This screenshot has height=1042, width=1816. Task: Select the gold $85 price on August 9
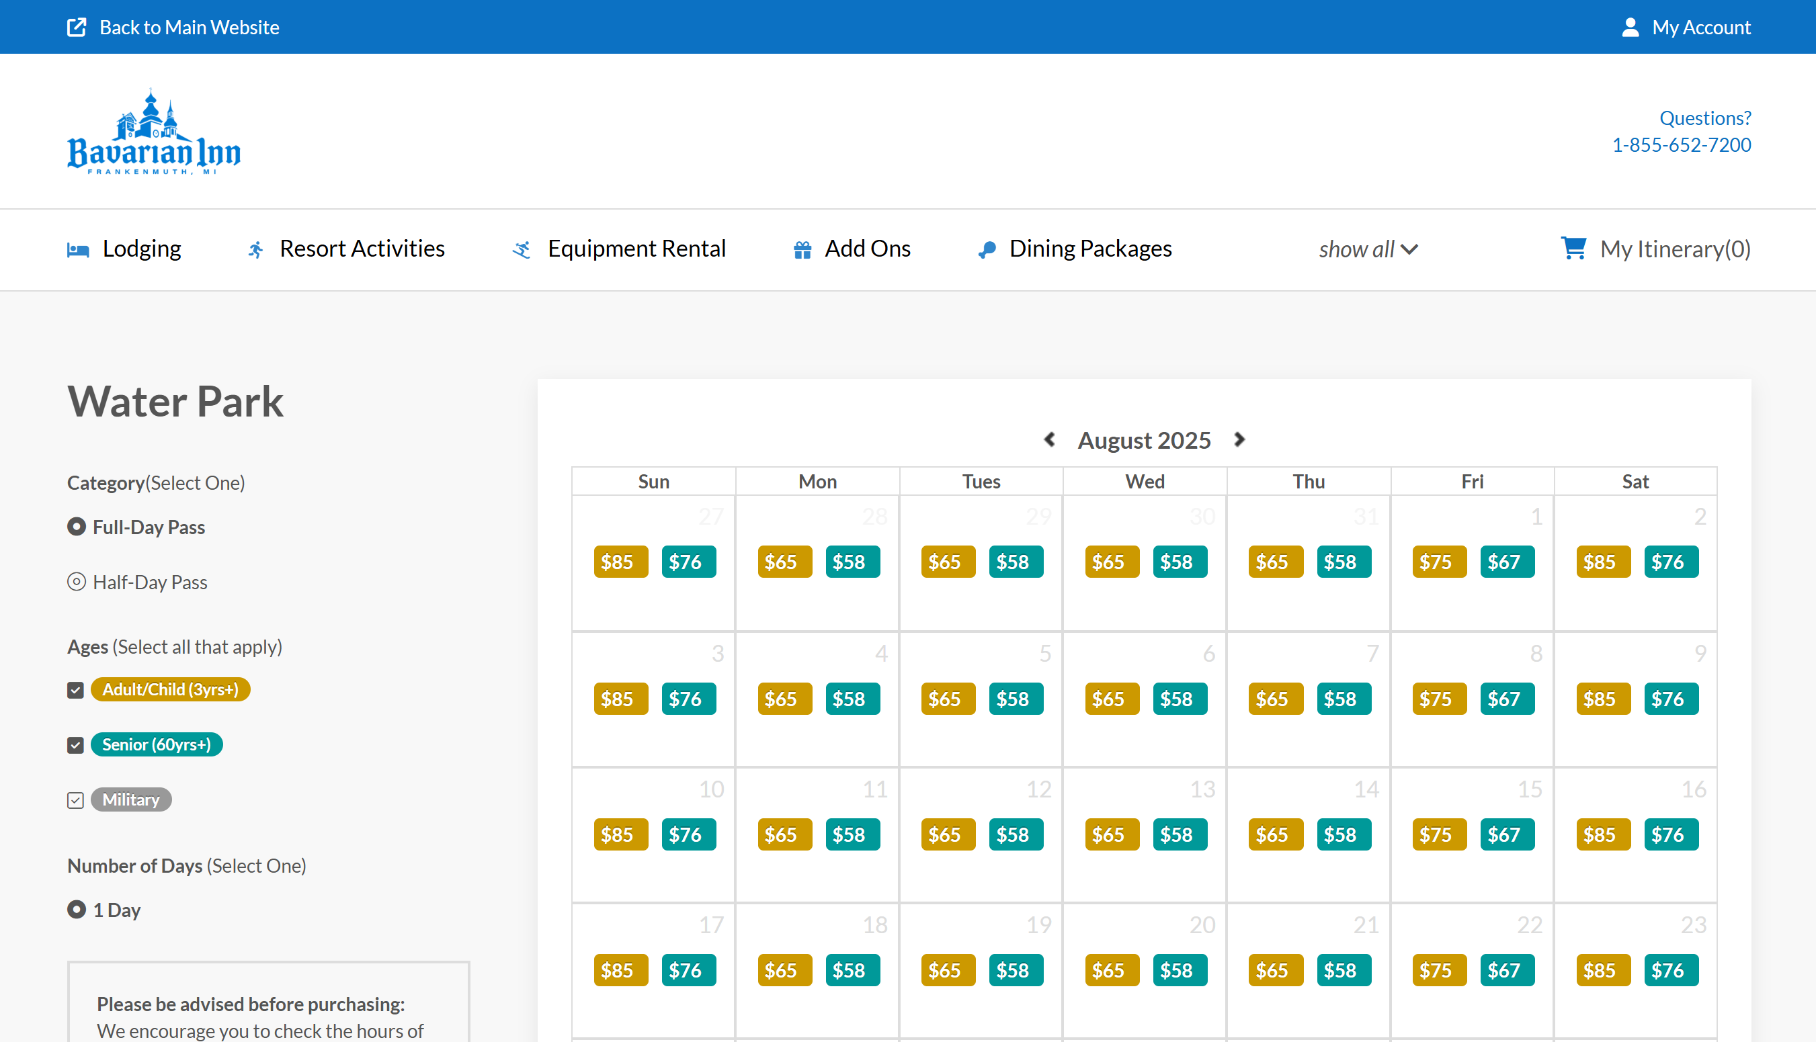(x=1603, y=699)
